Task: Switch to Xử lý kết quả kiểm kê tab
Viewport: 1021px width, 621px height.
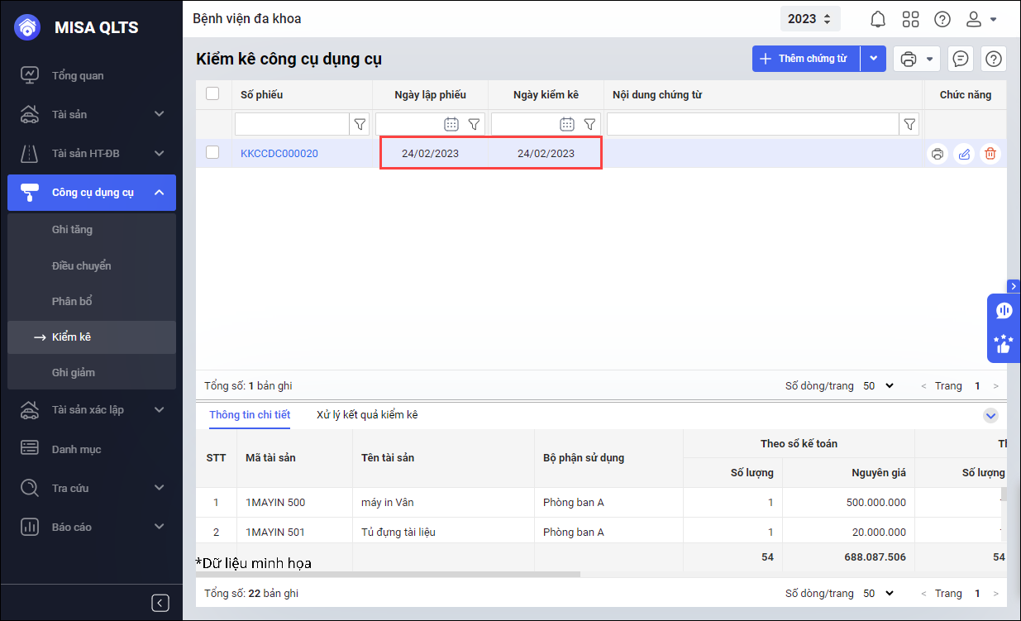Action: (x=367, y=415)
